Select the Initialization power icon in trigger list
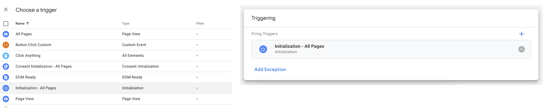 6,88
